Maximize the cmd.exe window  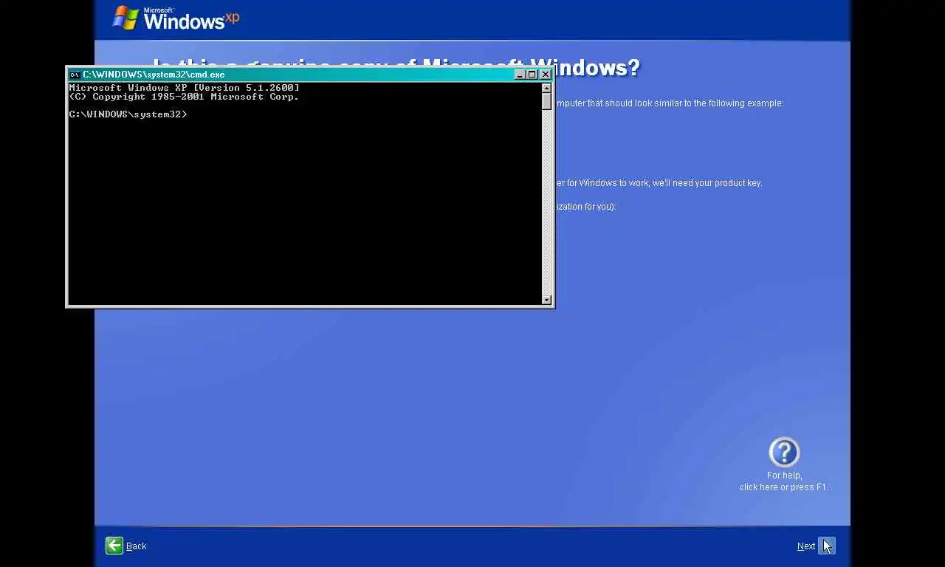click(532, 75)
